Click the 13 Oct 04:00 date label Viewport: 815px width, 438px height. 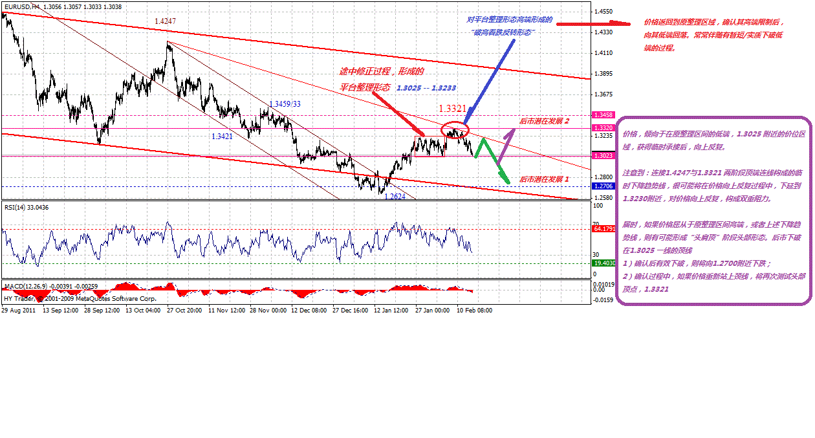coord(144,311)
